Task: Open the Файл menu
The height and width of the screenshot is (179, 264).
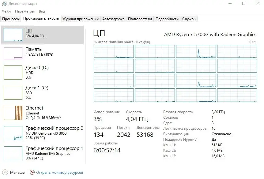Action: click(x=6, y=11)
